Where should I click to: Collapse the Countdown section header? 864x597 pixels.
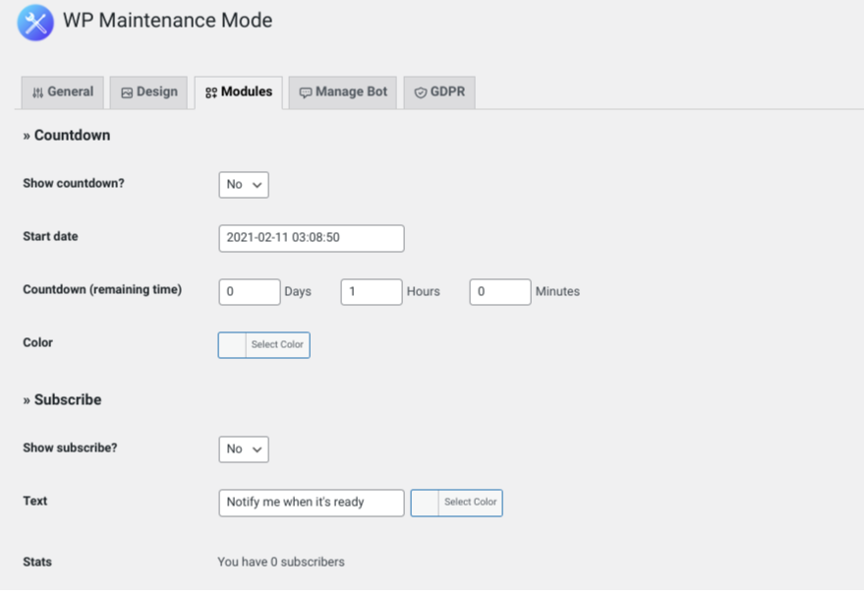(65, 135)
